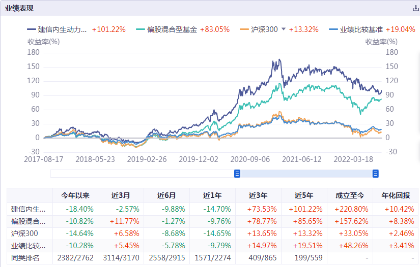This screenshot has height=267, width=420.
Task: Click the unselected left portion of slider track
Action: [x=143, y=174]
